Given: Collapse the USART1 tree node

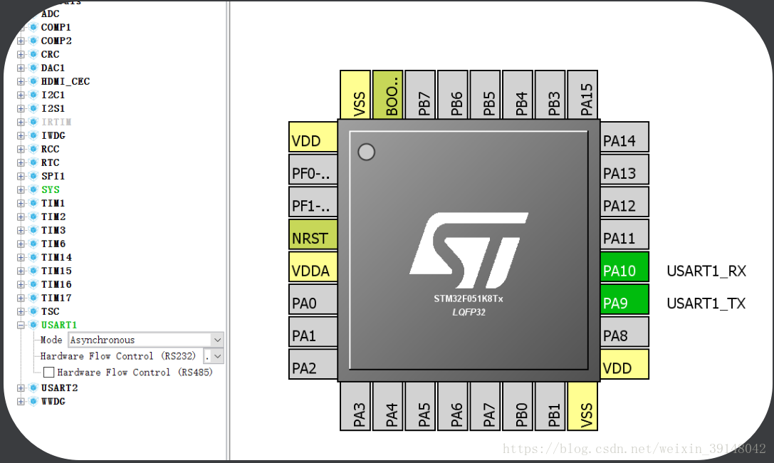Looking at the screenshot, I should (21, 325).
